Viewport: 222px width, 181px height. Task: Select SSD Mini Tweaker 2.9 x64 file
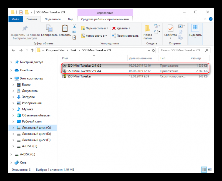135,71
